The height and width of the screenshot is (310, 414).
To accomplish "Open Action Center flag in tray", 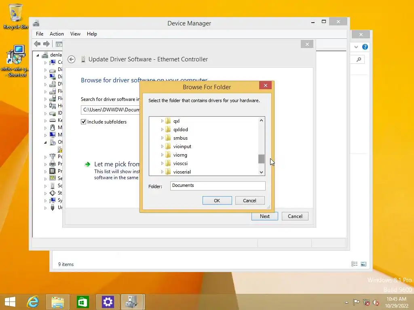I will pos(357,302).
